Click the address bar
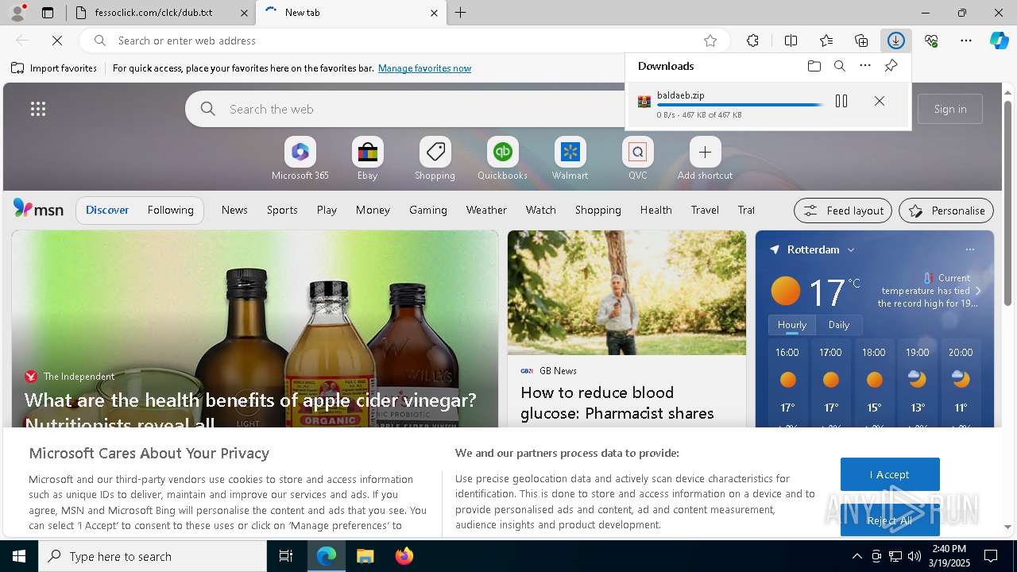The width and height of the screenshot is (1017, 572). point(405,41)
